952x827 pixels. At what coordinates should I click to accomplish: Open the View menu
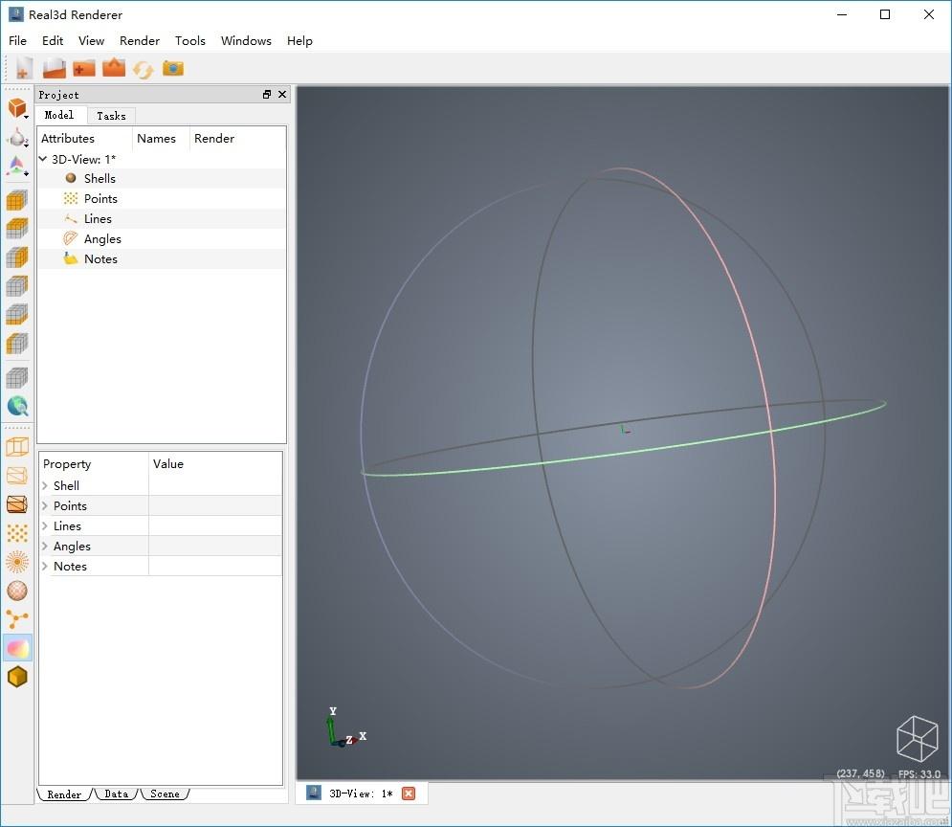pyautogui.click(x=91, y=41)
